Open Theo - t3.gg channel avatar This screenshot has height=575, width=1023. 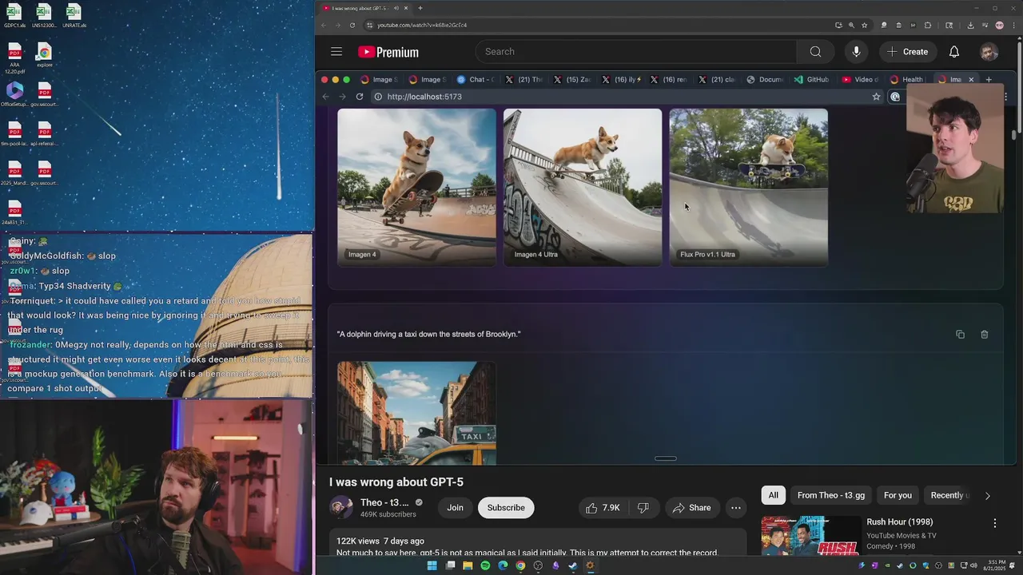point(341,508)
